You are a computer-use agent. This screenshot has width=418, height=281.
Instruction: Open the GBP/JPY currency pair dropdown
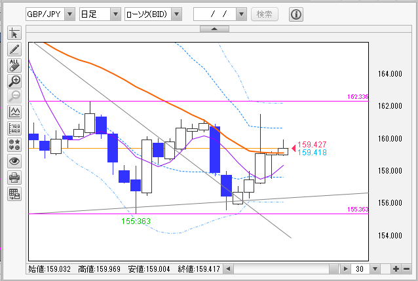69,14
